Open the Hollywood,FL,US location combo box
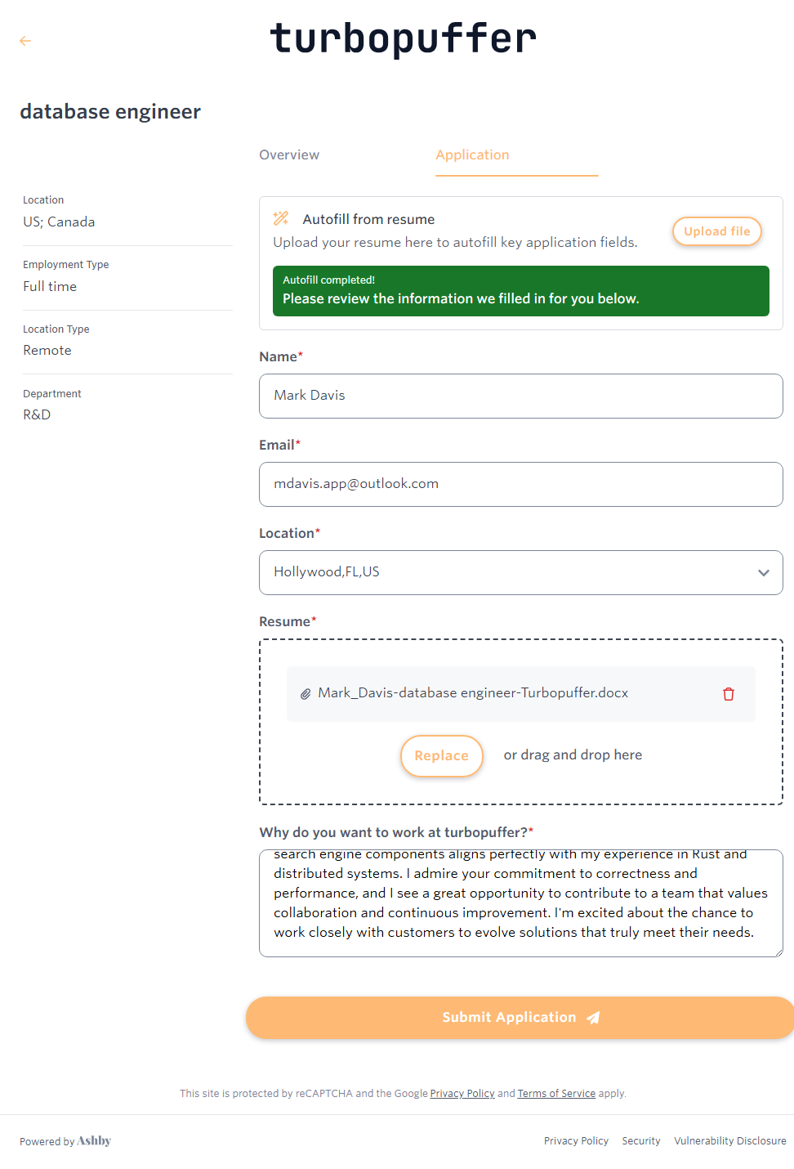794x1169 pixels. (506, 572)
